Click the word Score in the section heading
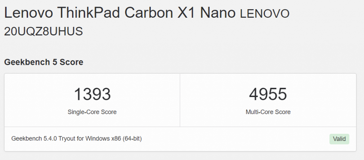 click(x=71, y=62)
